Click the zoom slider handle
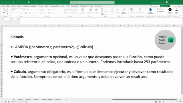 (x=172, y=102)
